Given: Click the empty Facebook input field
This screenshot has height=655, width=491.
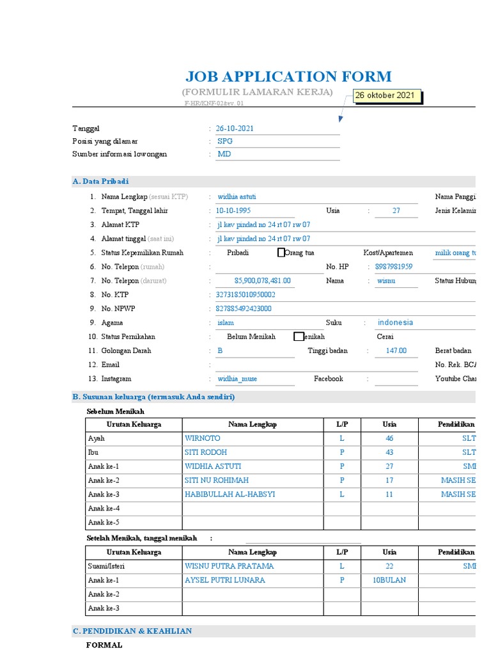Looking at the screenshot, I should click(x=396, y=379).
